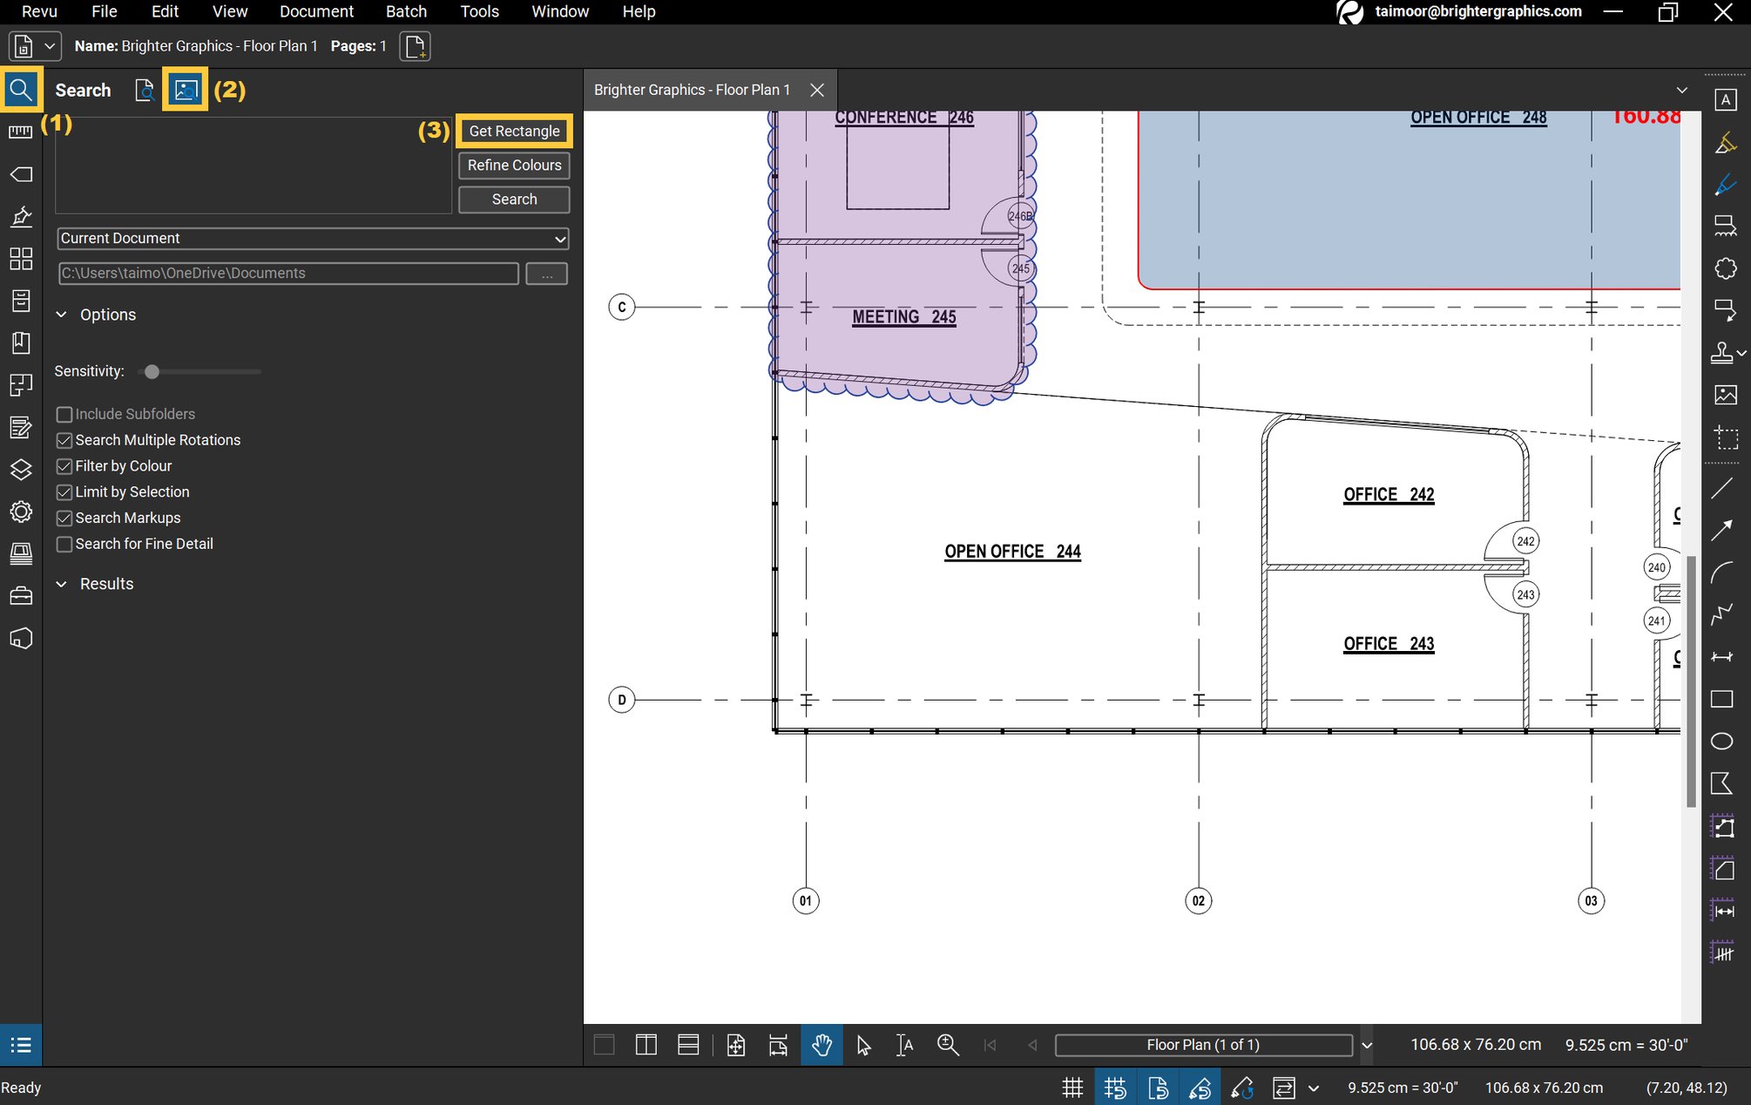Image resolution: width=1751 pixels, height=1105 pixels.
Task: Enable the Include Subfolders checkbox
Action: [64, 414]
